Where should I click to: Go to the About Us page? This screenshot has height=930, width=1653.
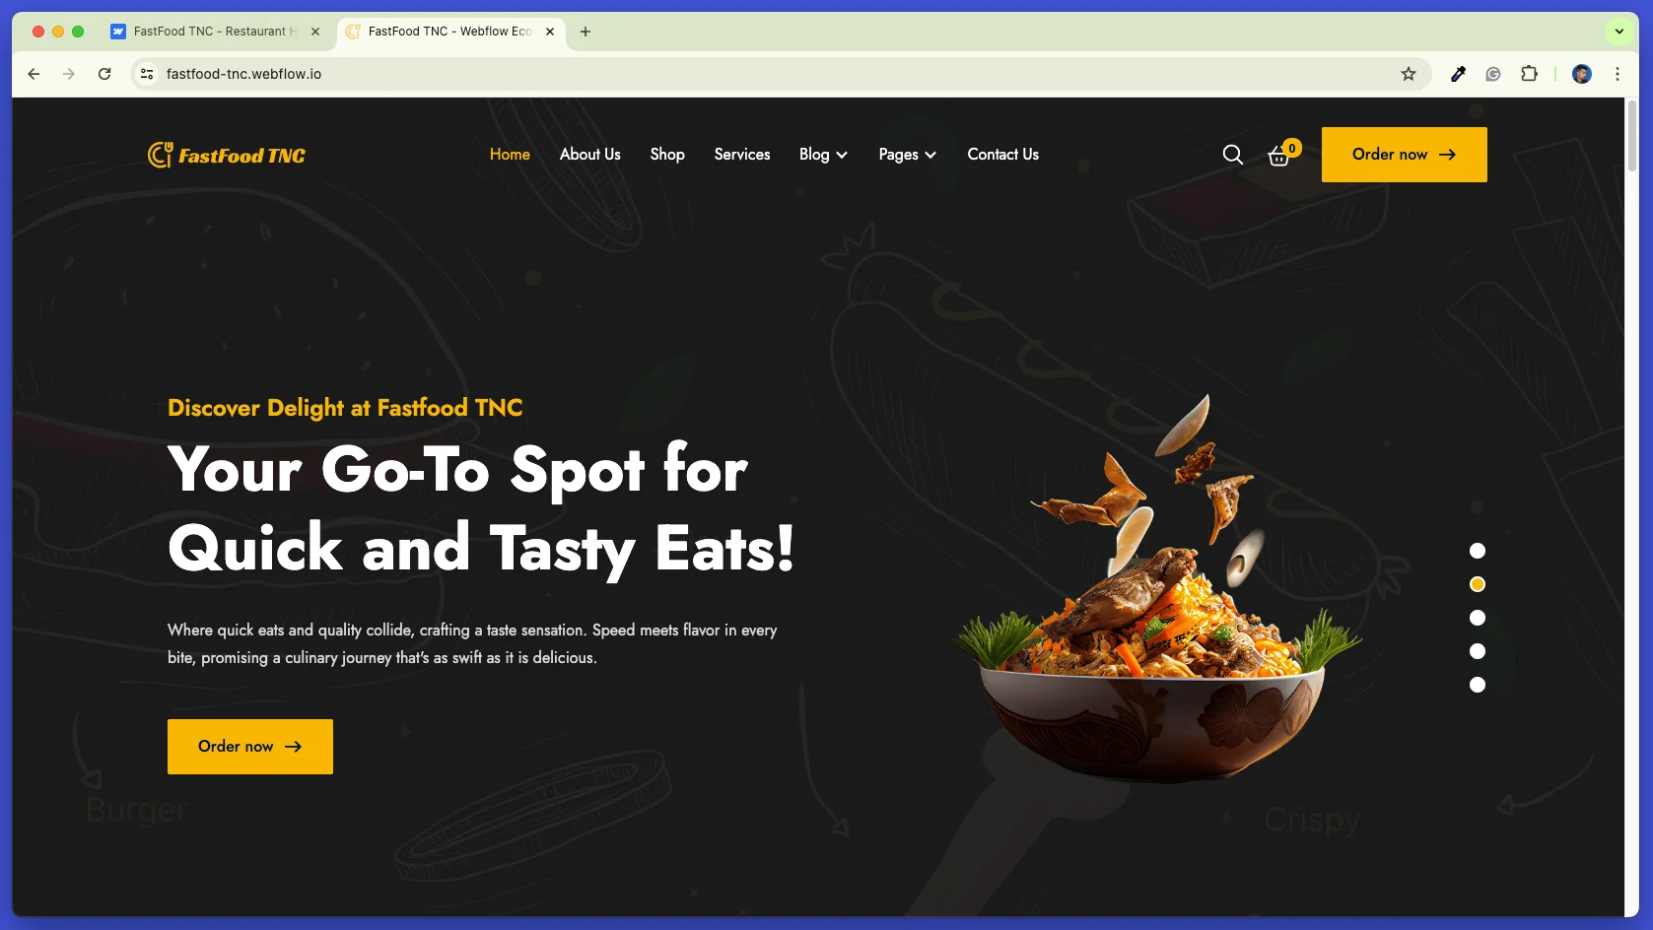point(590,155)
